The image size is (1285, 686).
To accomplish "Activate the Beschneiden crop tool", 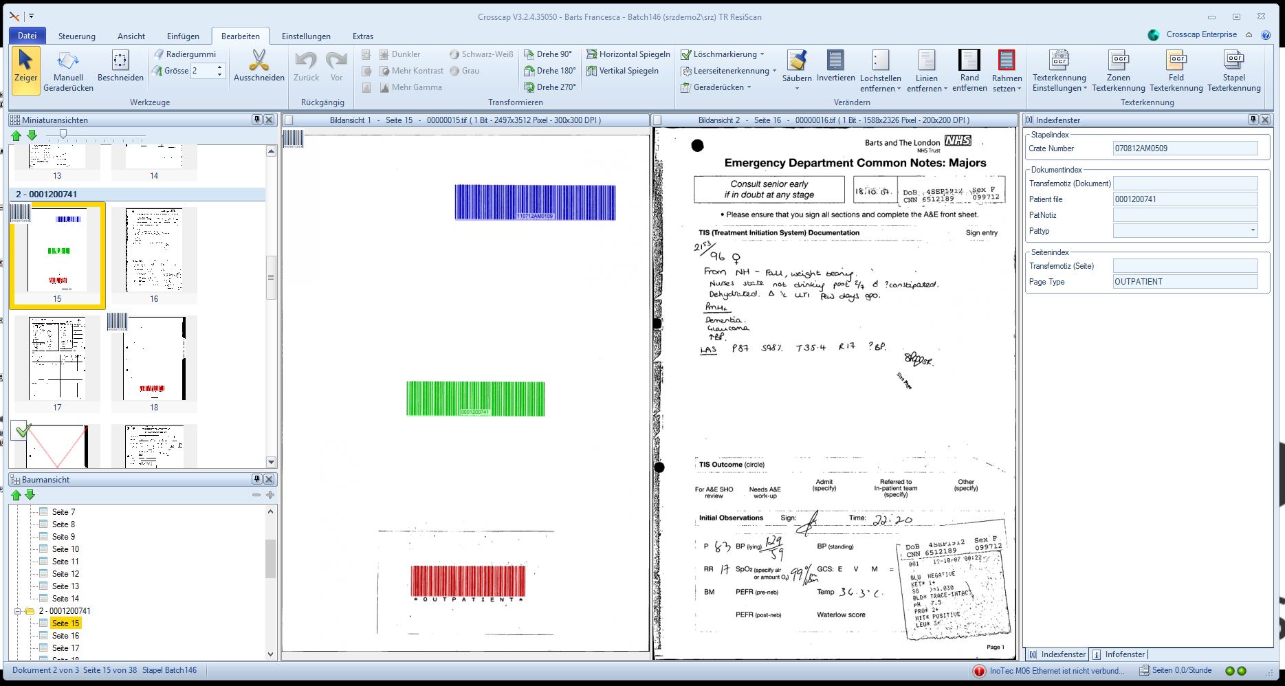I will coord(120,67).
